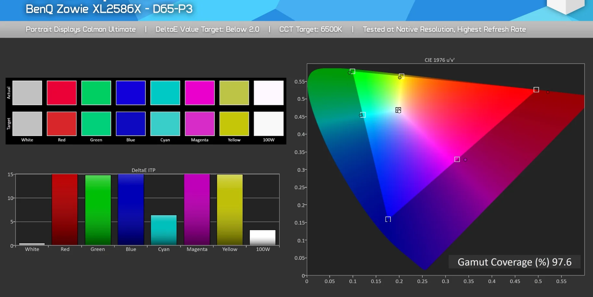
Task: Click the green target square on CIE chart
Action: click(352, 71)
